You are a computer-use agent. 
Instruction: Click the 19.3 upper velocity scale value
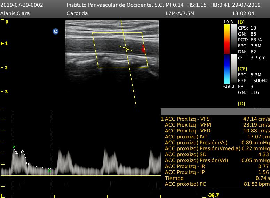pos(228,22)
